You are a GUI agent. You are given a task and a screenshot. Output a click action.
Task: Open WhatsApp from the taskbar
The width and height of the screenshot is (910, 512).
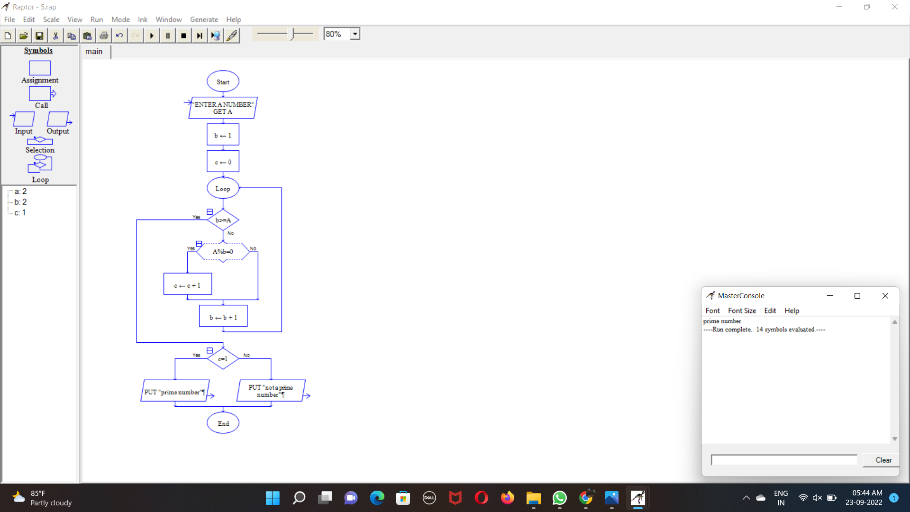[559, 498]
